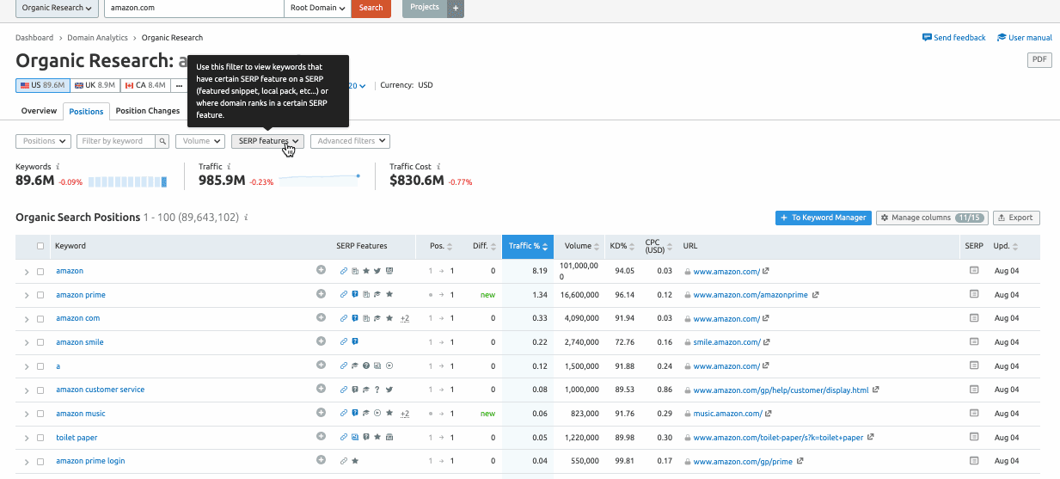The height and width of the screenshot is (479, 1060).
Task: Open external link icon for music.amazon.com
Action: pos(768,413)
